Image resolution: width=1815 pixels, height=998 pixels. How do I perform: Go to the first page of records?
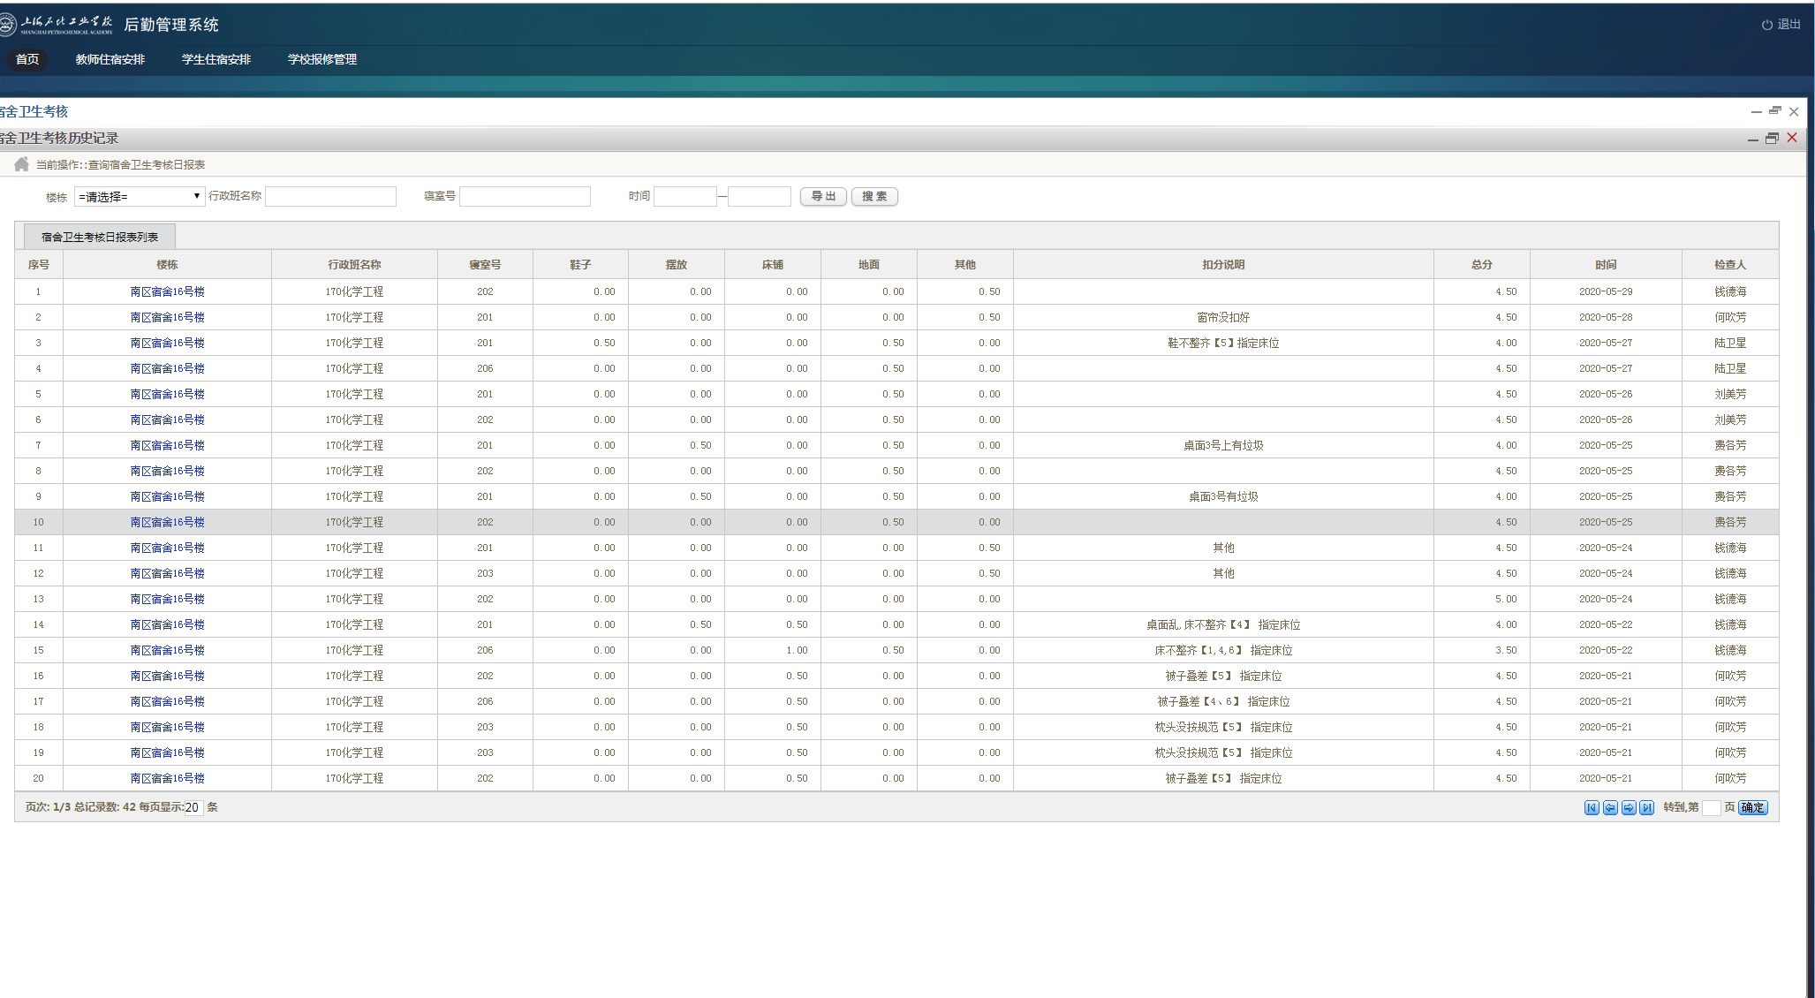click(1592, 808)
